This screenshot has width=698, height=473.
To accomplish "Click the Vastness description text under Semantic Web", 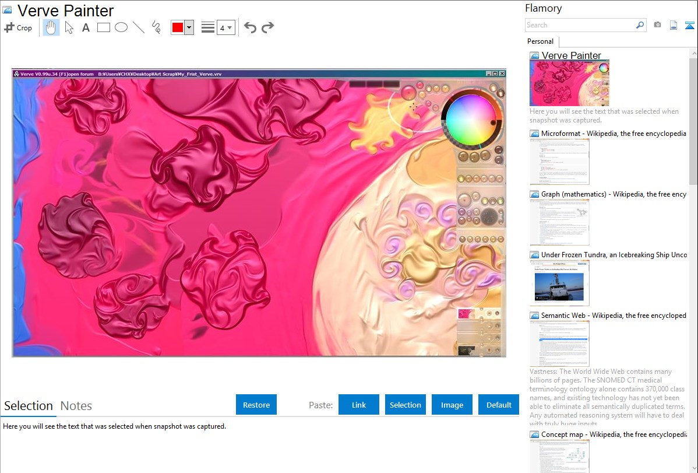I will click(x=607, y=397).
